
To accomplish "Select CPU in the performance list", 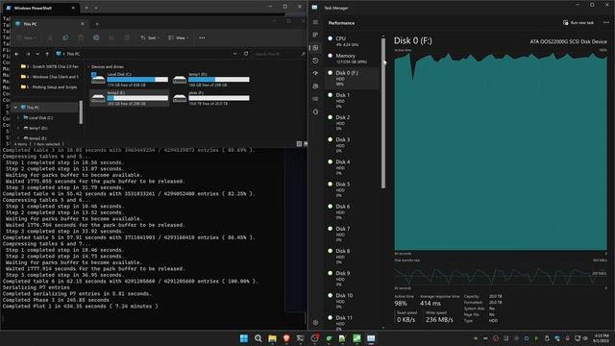I will tap(353, 40).
